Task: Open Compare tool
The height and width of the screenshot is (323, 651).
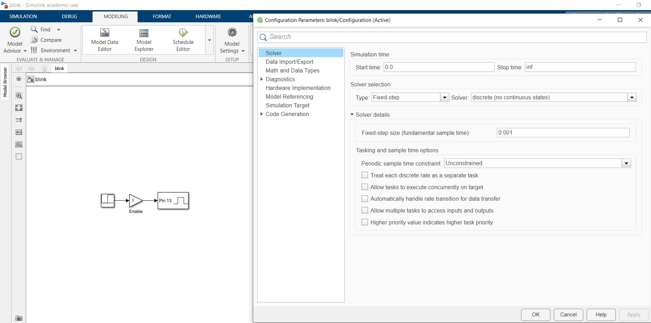Action: point(46,40)
